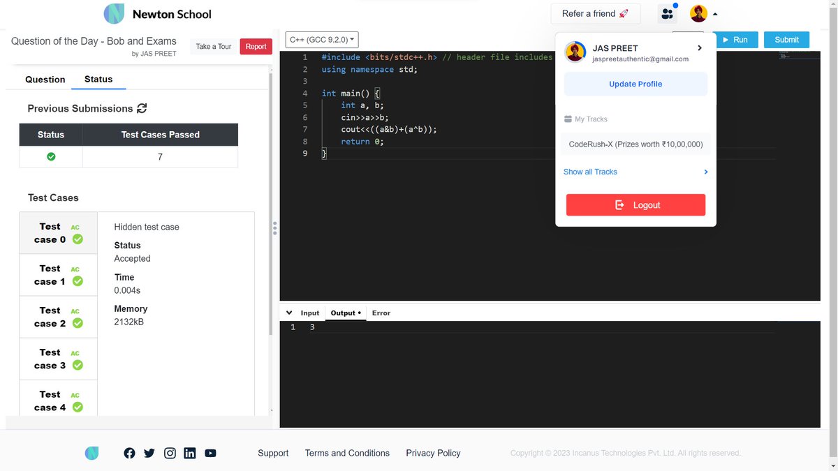Click the referrals people icon near the avatar
This screenshot has width=838, height=471.
pos(667,13)
